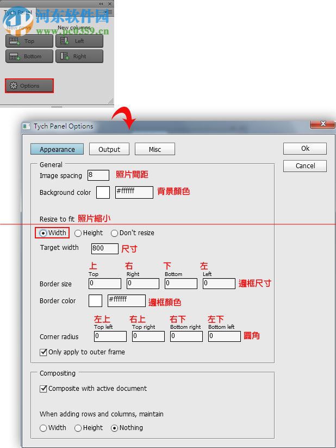Click the Border size Right field

click(x=143, y=284)
